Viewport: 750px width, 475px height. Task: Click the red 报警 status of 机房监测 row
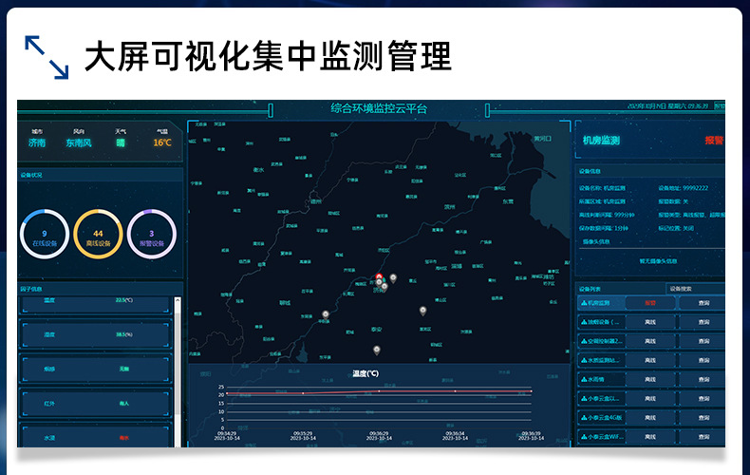(650, 303)
